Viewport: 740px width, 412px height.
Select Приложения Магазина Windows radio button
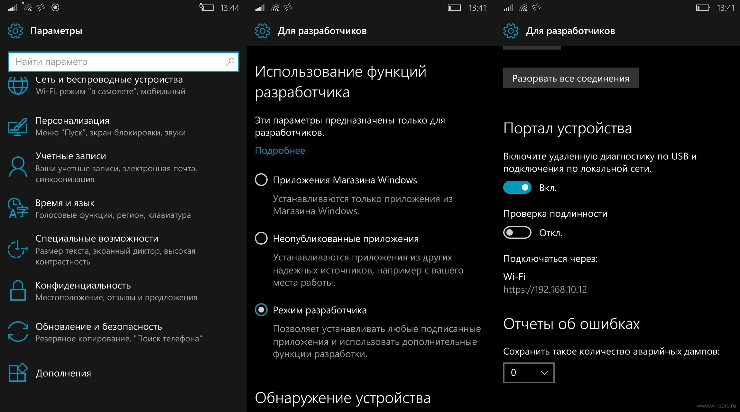click(x=261, y=180)
